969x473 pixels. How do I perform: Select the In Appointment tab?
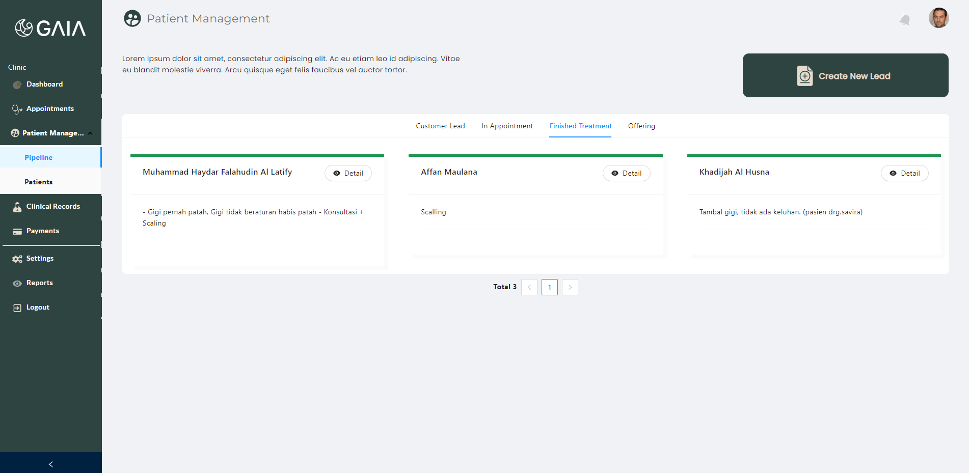[x=507, y=126]
